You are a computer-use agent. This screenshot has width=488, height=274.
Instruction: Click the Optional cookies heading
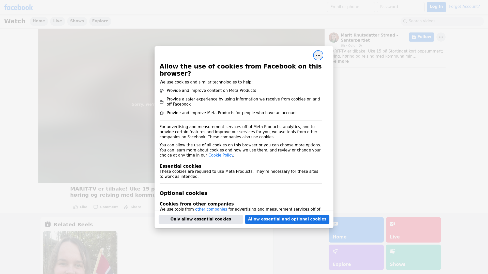(183, 193)
